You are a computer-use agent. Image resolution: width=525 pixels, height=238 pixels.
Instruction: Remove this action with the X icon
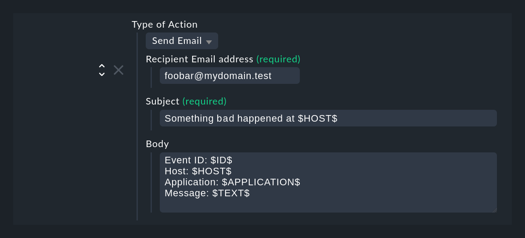119,70
